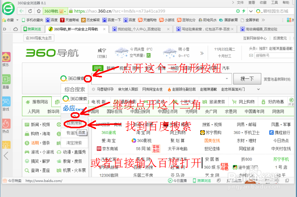Open 阳宅风水 bookmark

[x=207, y=20]
